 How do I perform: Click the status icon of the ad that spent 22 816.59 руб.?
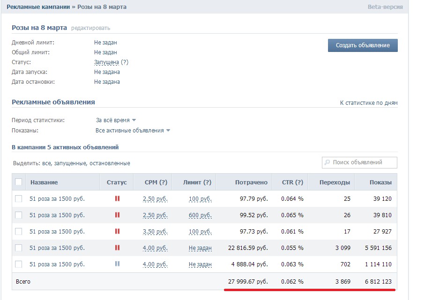(x=117, y=248)
